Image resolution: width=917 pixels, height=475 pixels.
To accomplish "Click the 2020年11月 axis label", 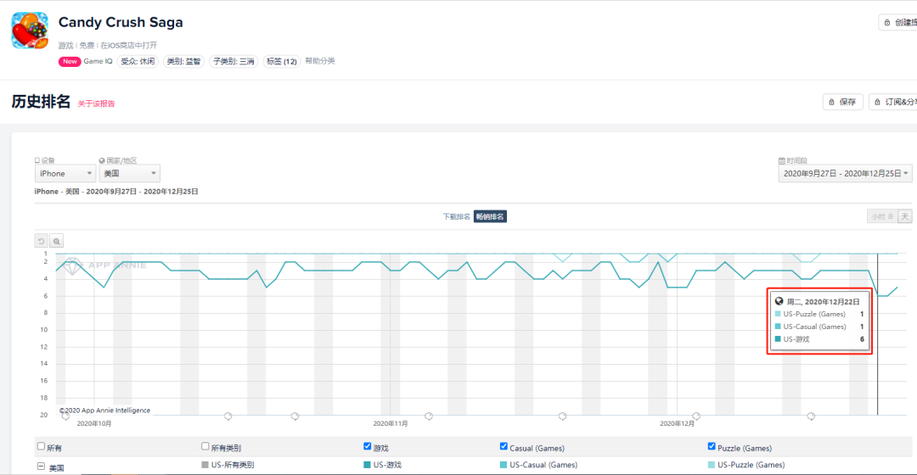I will (390, 423).
